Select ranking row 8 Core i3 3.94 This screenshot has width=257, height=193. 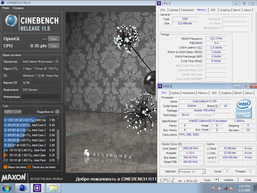(30, 140)
